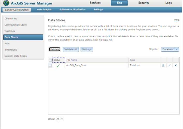
Task: Click the ArcGIS_Data_Store file name
Action: [x=76, y=65]
